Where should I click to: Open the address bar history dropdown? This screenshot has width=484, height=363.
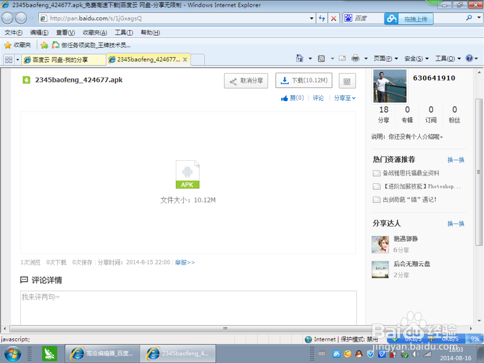tap(311, 18)
